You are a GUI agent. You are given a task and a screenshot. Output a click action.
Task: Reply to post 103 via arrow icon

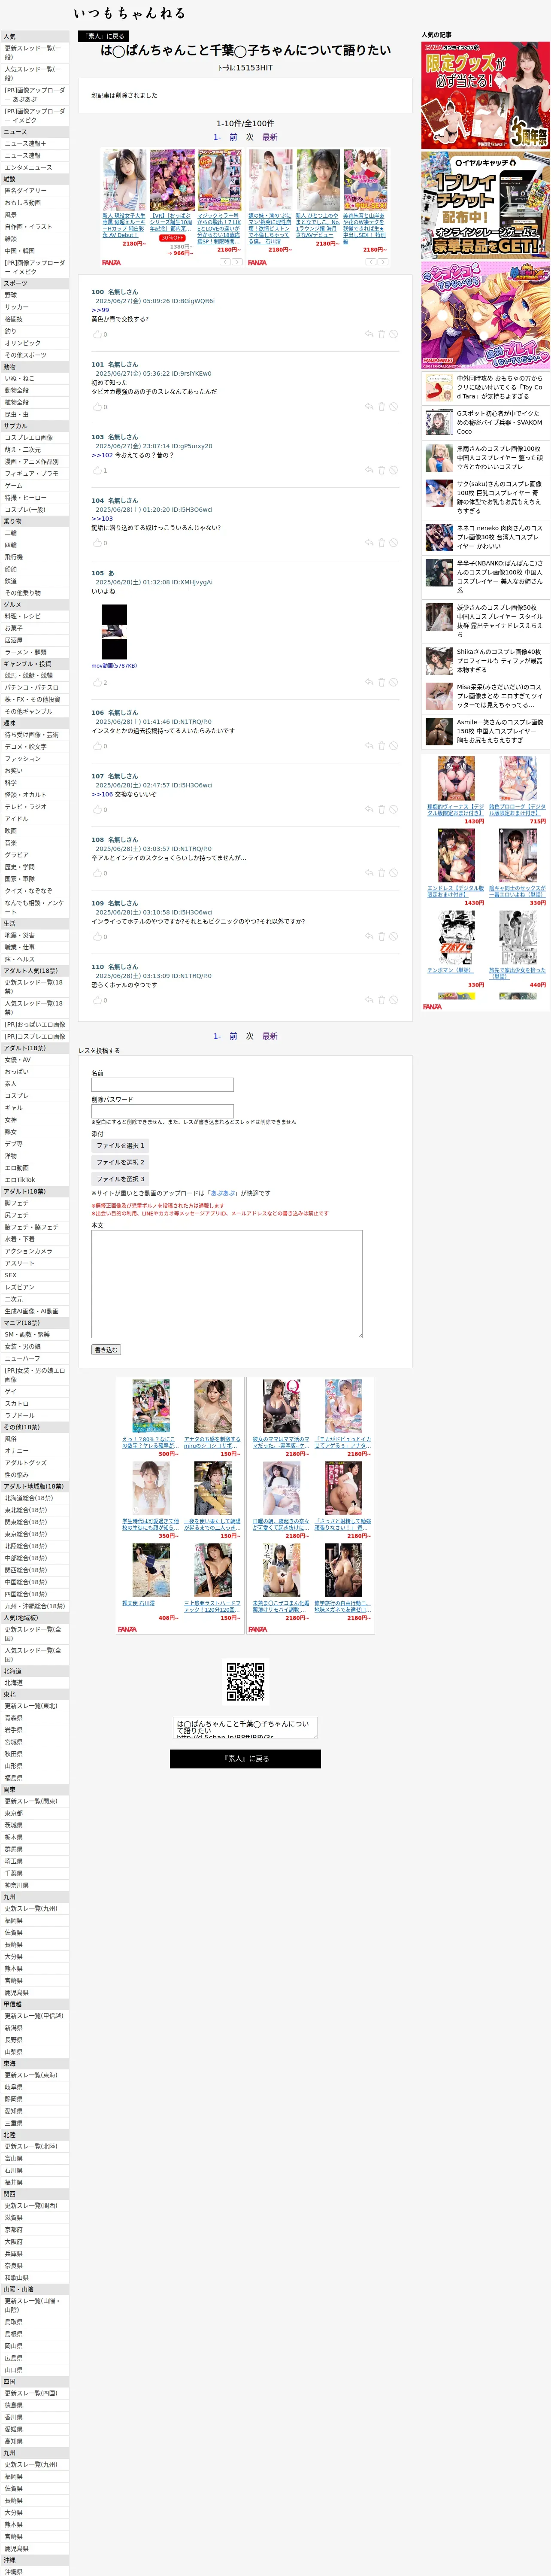(x=369, y=470)
